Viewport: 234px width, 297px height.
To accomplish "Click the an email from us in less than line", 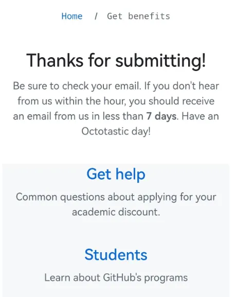I will 78,116.
